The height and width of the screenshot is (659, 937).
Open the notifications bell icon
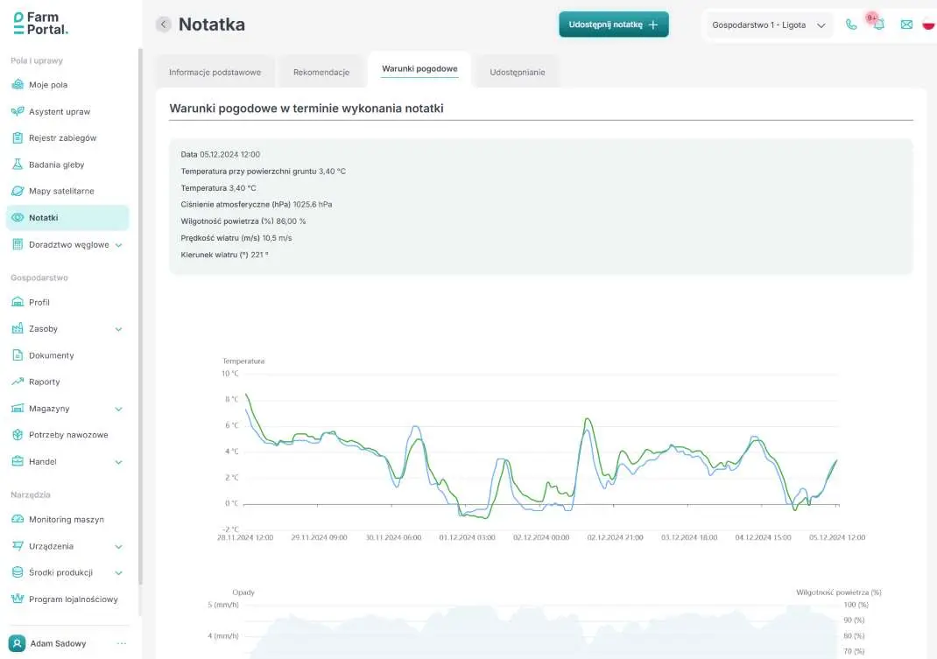[x=878, y=25]
